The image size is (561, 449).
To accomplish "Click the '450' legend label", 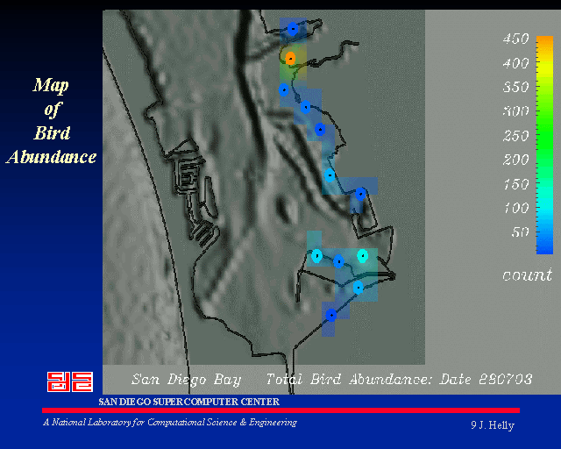I will [x=515, y=39].
